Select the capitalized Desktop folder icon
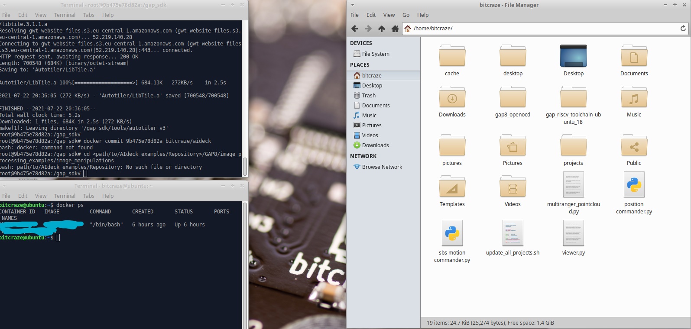Viewport: 691px width, 329px height. (x=573, y=56)
